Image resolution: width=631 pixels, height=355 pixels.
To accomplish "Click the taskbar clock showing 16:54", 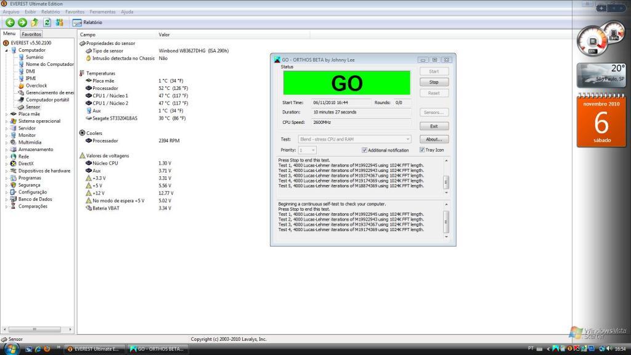I will (x=620, y=349).
